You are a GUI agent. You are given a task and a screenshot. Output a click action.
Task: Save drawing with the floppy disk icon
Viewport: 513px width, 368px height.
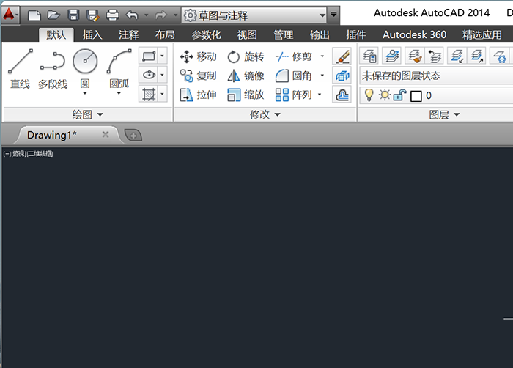pyautogui.click(x=73, y=15)
